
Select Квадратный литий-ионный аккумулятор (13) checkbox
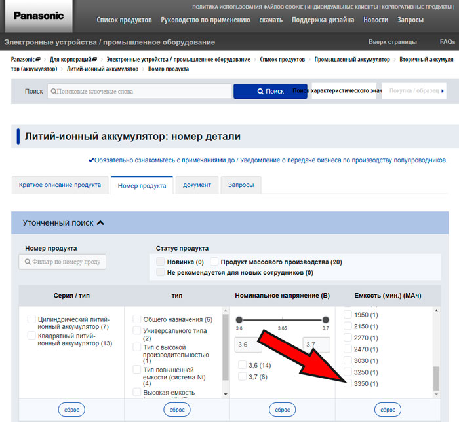(x=31, y=335)
